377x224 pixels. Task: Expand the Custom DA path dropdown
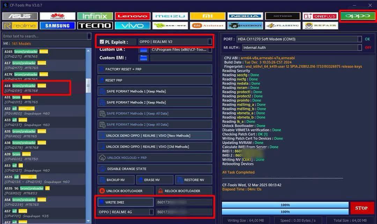[x=210, y=50]
